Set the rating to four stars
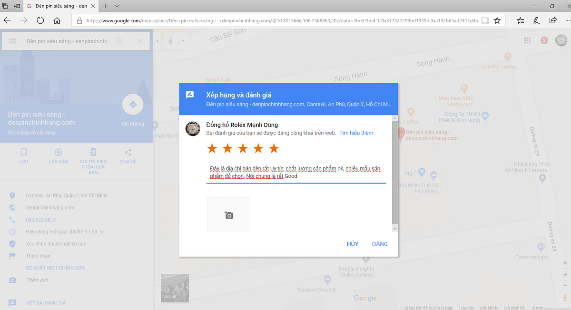The image size is (571, 310). 258,149
